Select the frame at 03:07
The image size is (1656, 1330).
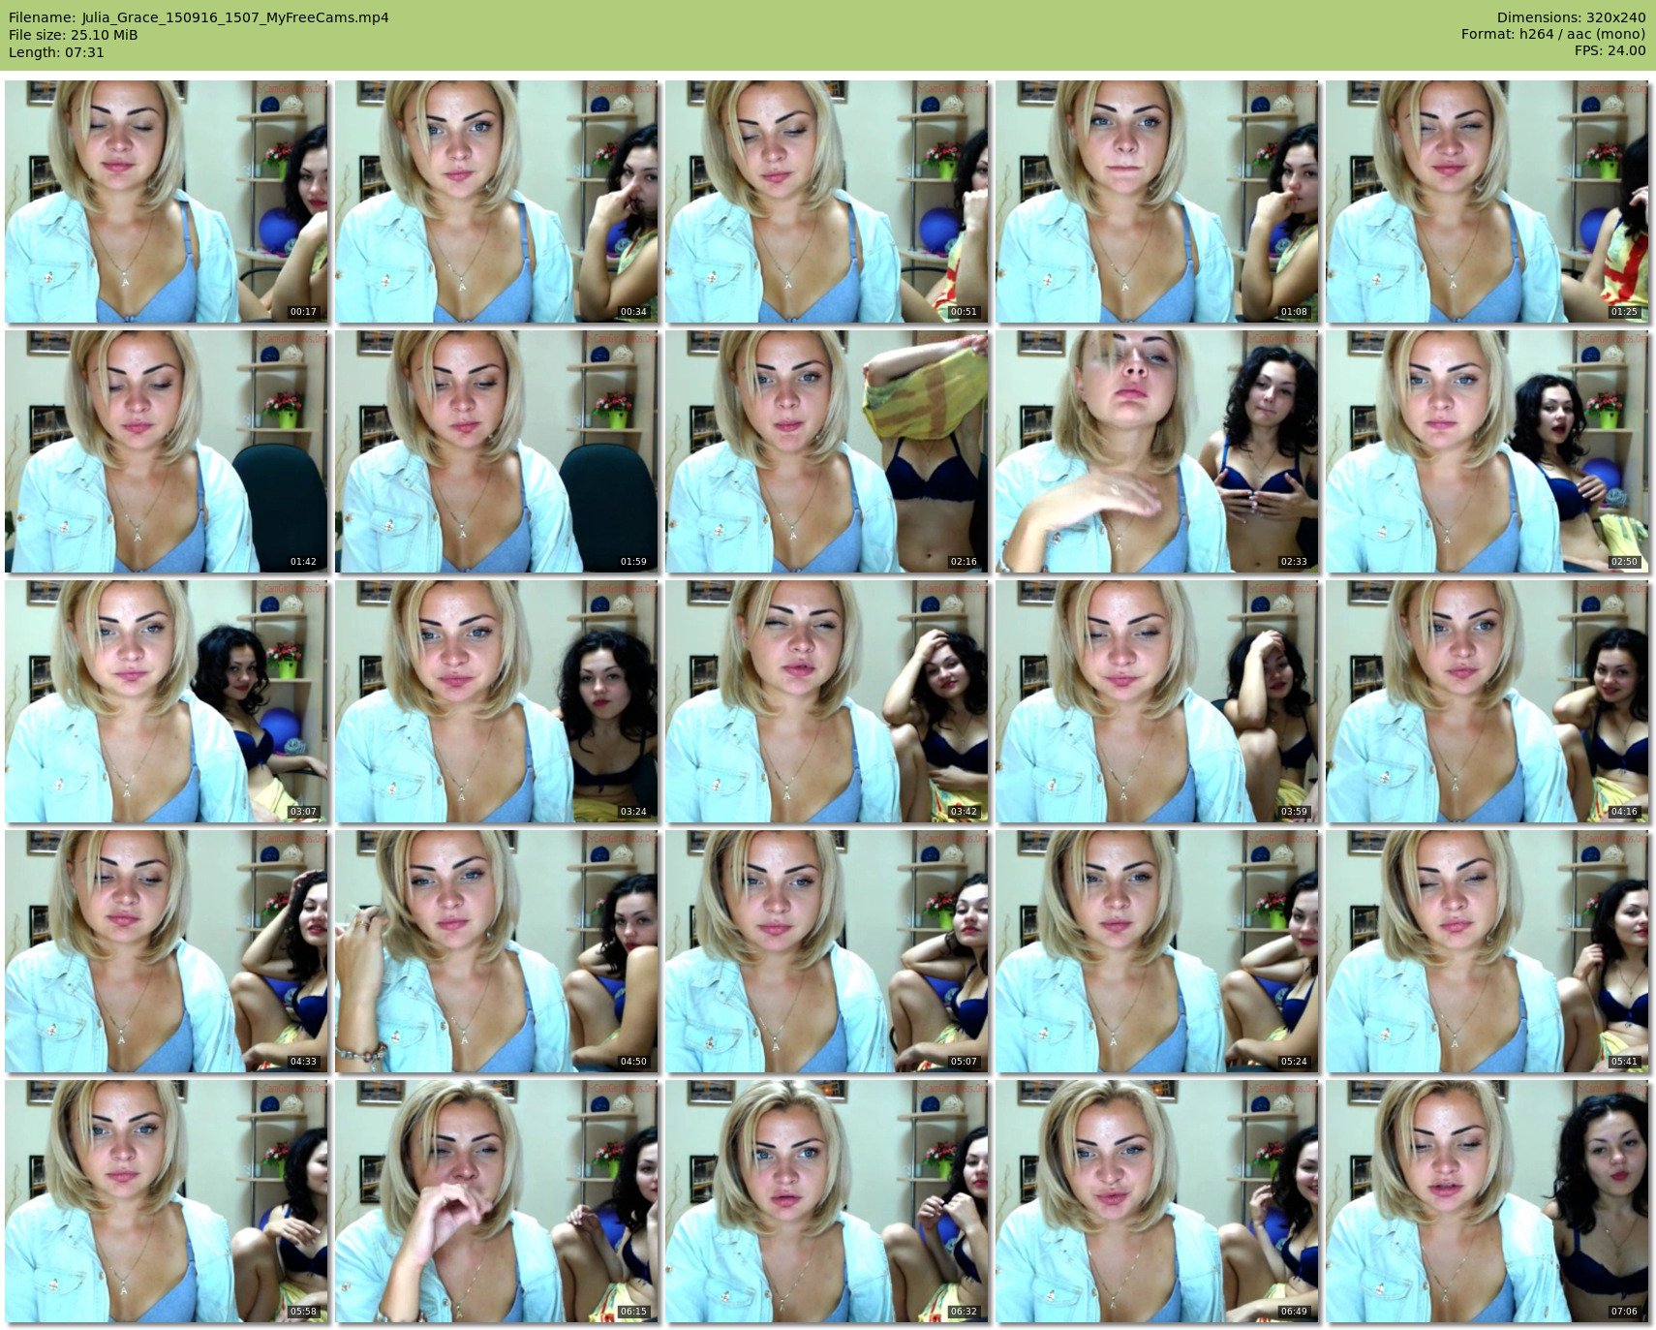click(167, 701)
